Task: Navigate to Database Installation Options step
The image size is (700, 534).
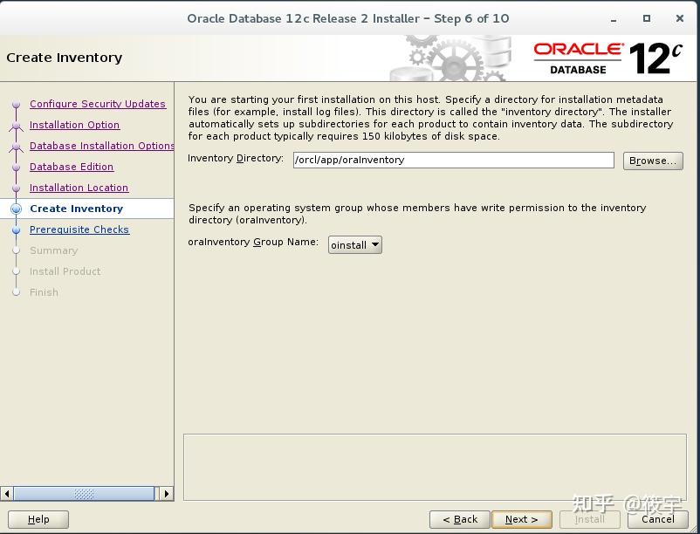Action: pos(101,146)
